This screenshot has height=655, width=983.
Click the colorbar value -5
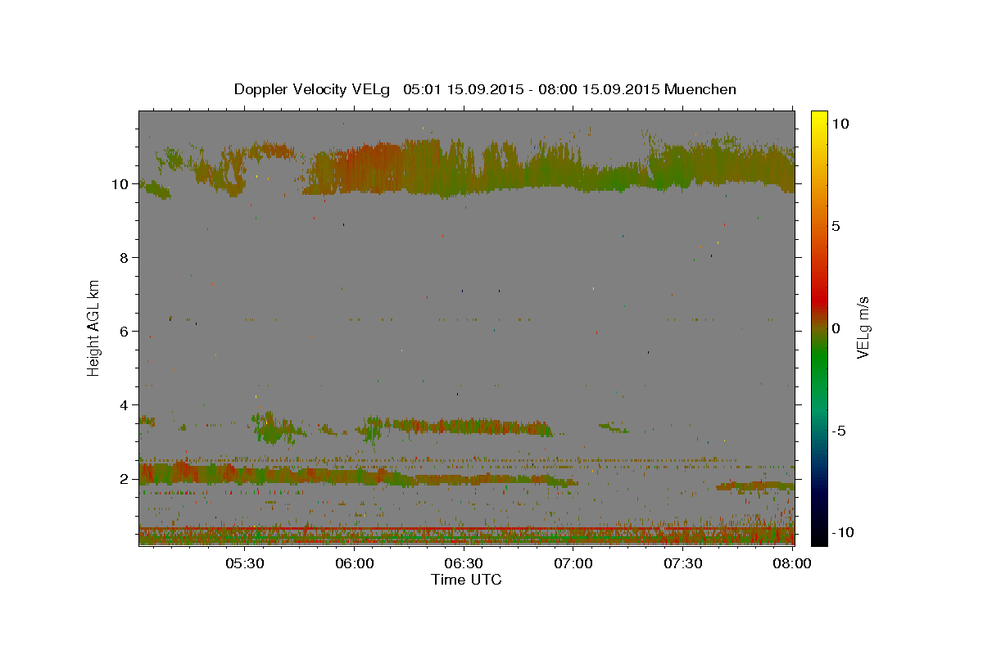(839, 431)
